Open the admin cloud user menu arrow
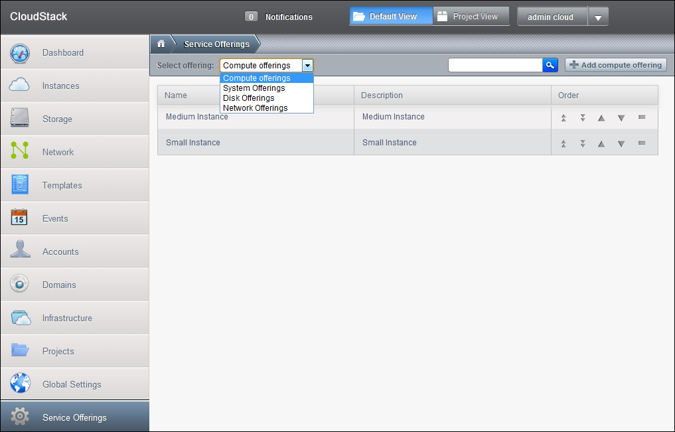The height and width of the screenshot is (432, 675). click(598, 17)
